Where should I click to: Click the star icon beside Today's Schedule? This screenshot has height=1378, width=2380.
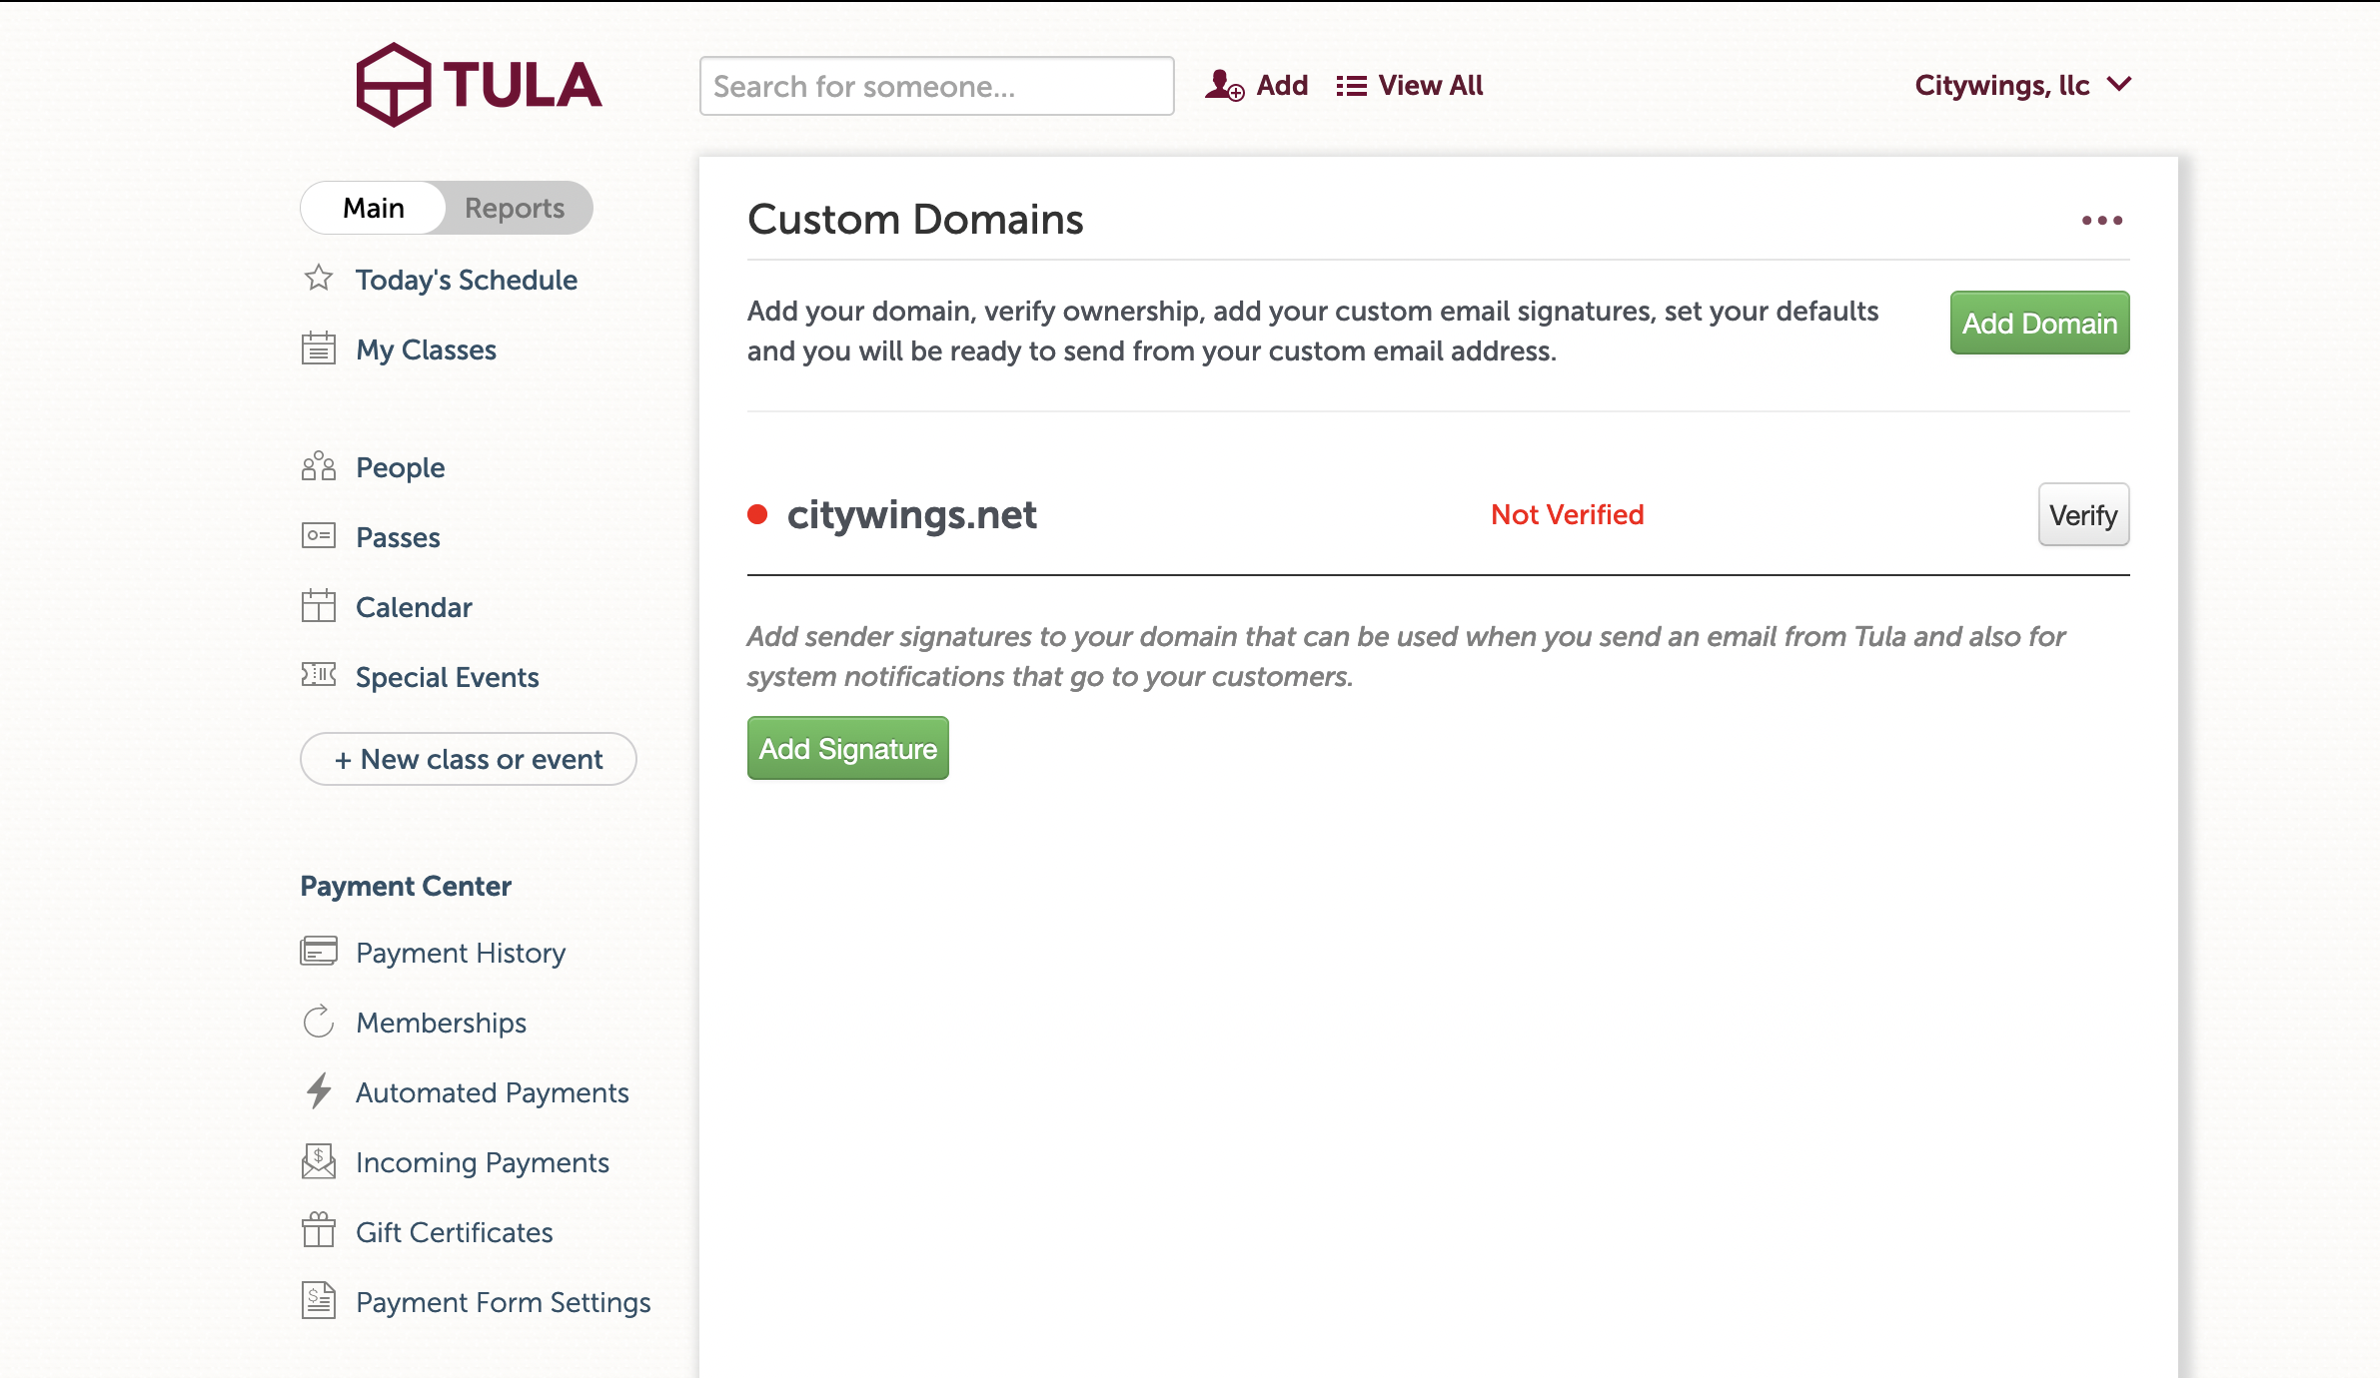pyautogui.click(x=319, y=278)
